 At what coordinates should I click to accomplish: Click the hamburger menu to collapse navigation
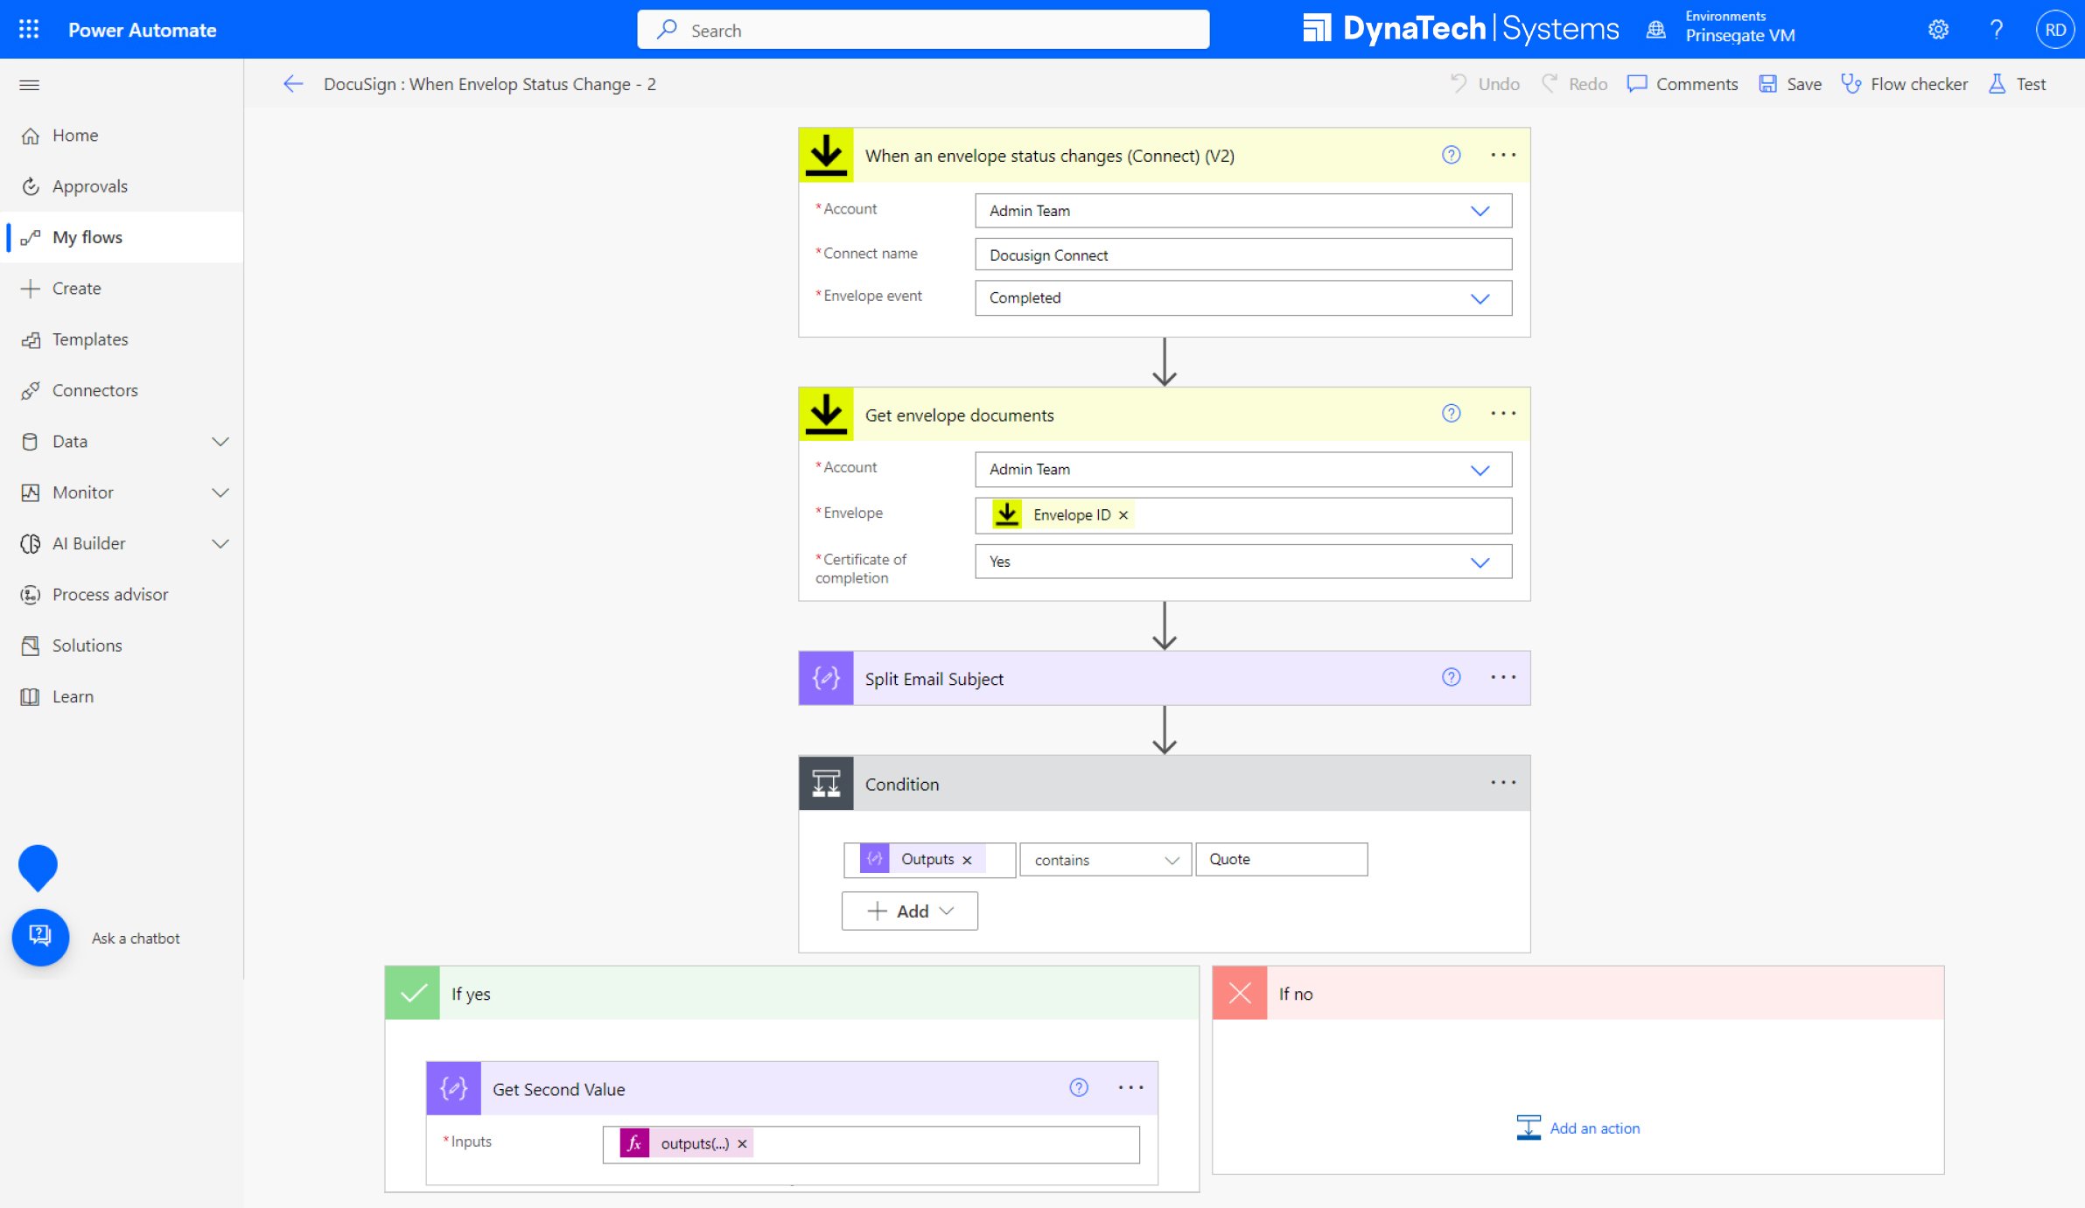tap(29, 84)
